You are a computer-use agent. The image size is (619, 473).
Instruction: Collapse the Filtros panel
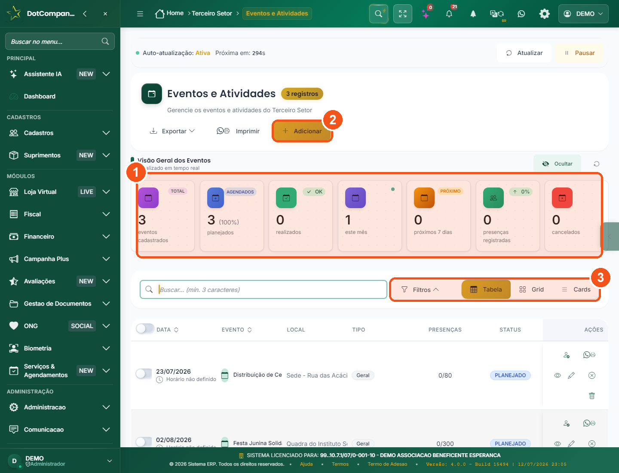point(420,289)
